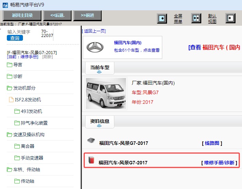
Task: Click the folder icon beside 传动轴
Action: pyautogui.click(x=17, y=181)
